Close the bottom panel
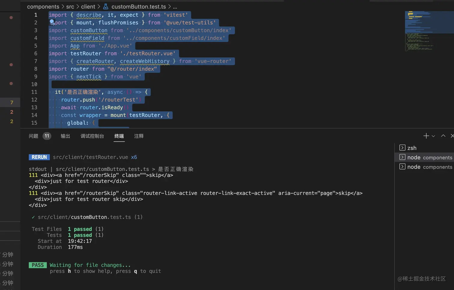This screenshot has width=454, height=290. [452, 136]
